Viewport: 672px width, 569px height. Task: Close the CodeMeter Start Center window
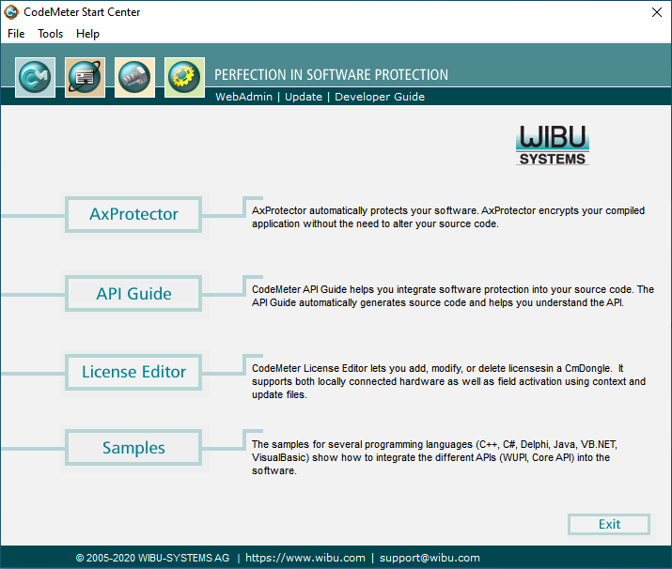tap(657, 12)
